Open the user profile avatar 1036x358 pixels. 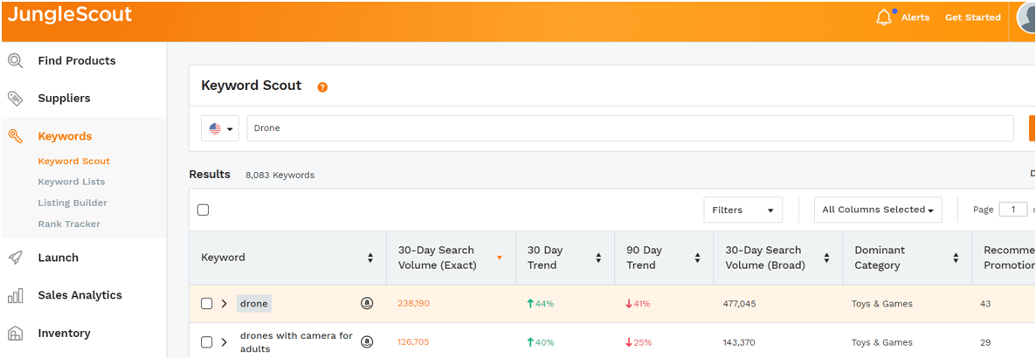pyautogui.click(x=1026, y=17)
